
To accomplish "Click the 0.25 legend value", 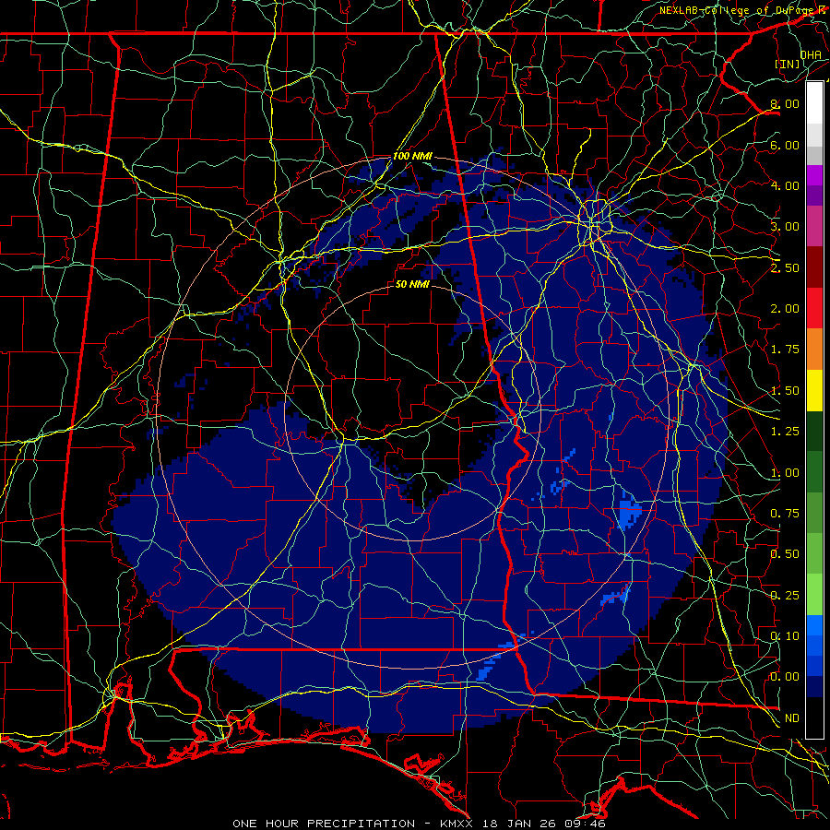I will coord(785,596).
